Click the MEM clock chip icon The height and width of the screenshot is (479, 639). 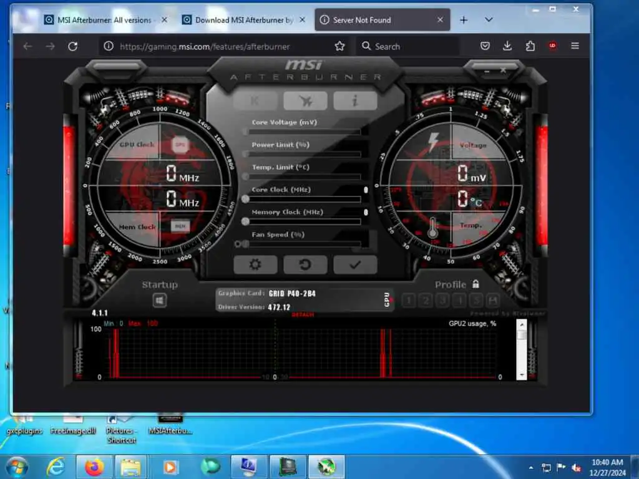point(180,226)
